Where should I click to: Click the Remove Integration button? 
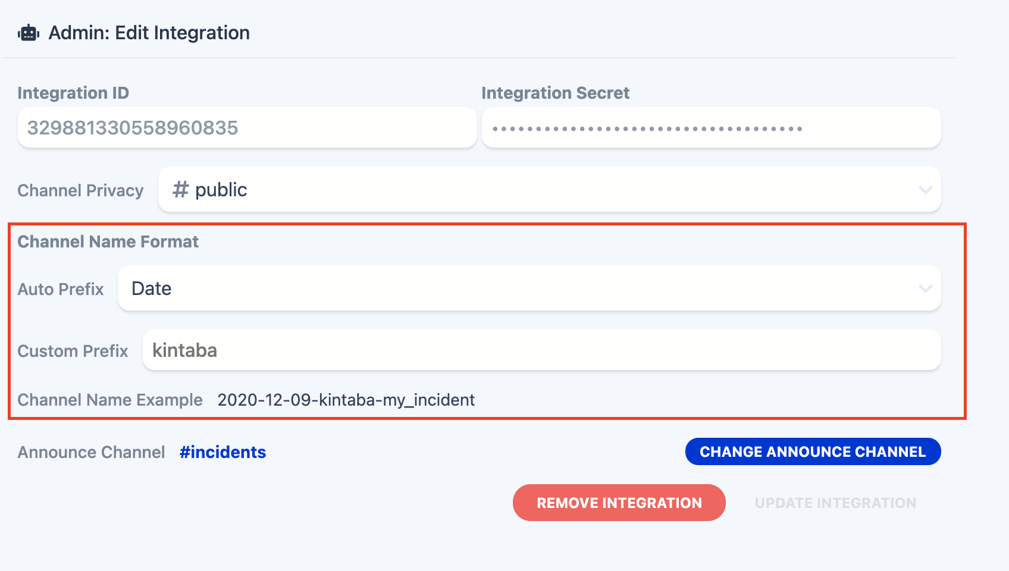[619, 503]
